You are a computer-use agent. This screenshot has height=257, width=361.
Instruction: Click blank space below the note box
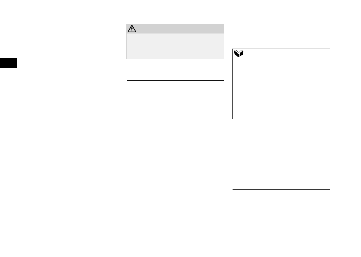pos(281,148)
